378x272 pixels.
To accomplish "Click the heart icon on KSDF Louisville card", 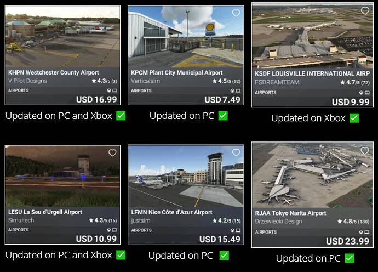I will [x=365, y=10].
